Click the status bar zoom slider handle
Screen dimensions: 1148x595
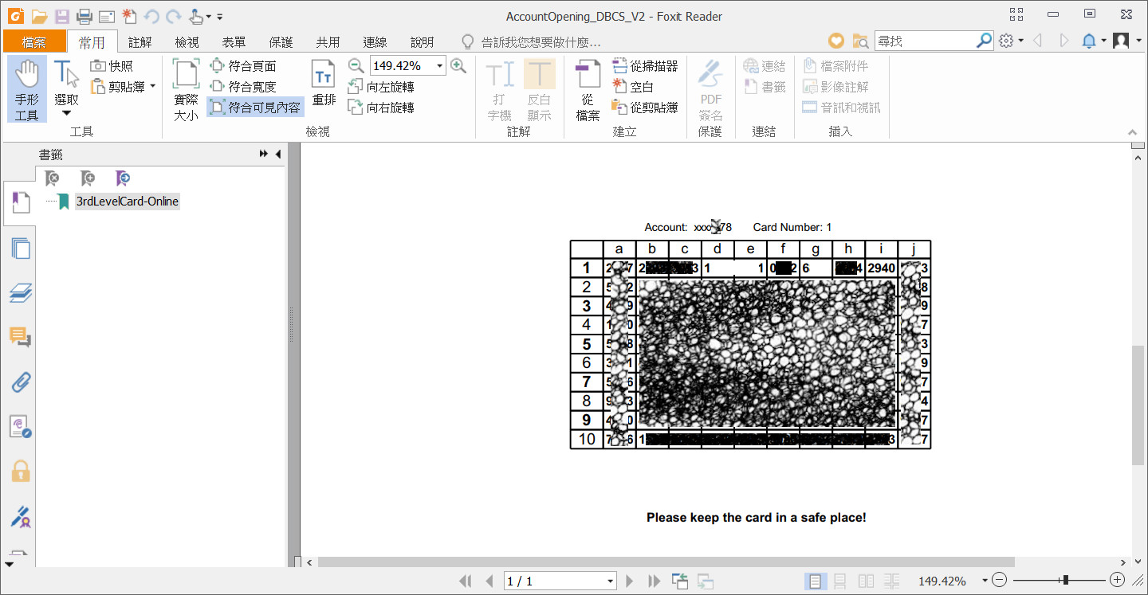click(1065, 581)
